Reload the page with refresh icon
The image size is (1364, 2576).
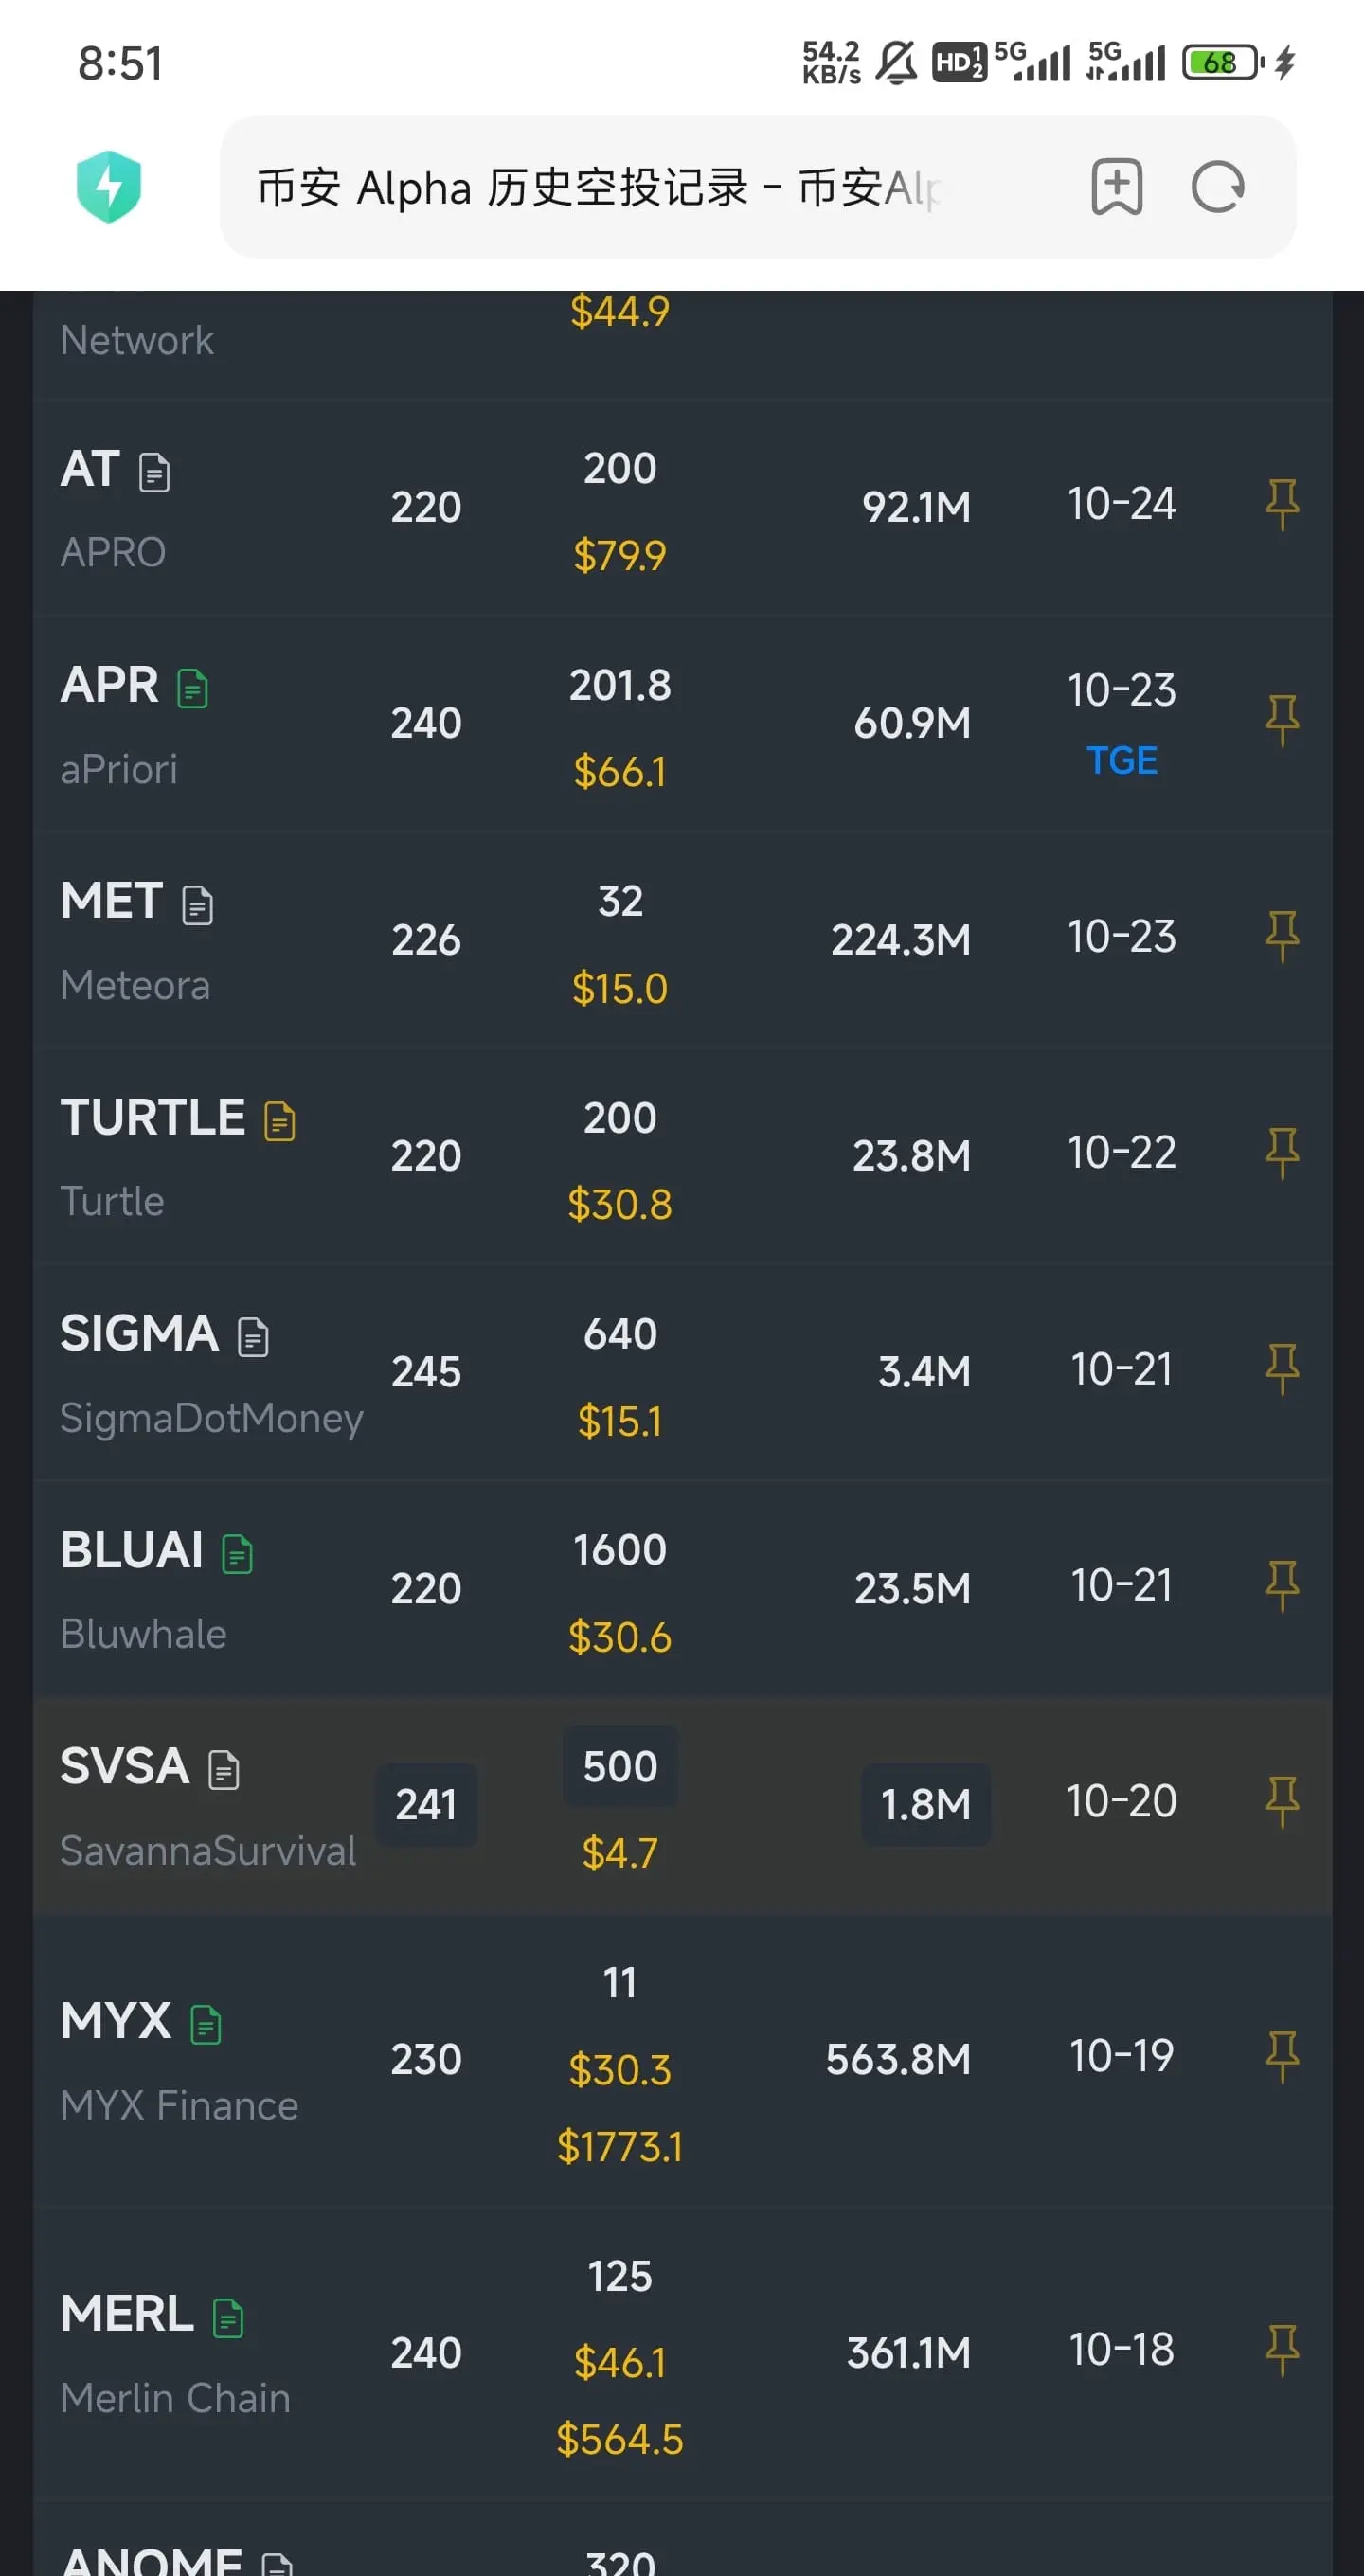(x=1217, y=187)
